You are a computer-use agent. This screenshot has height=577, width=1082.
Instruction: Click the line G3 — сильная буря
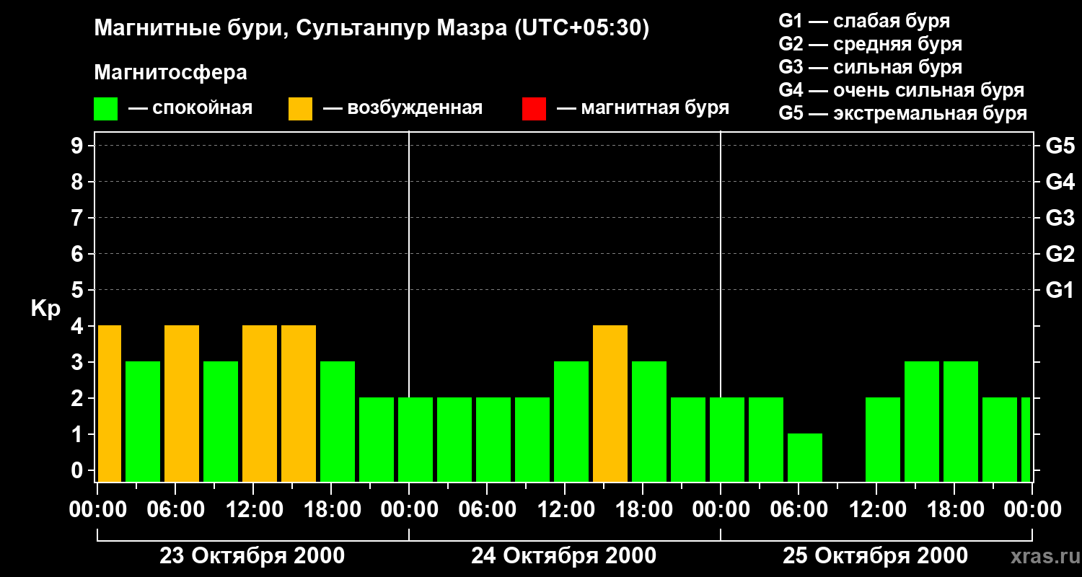coord(871,67)
